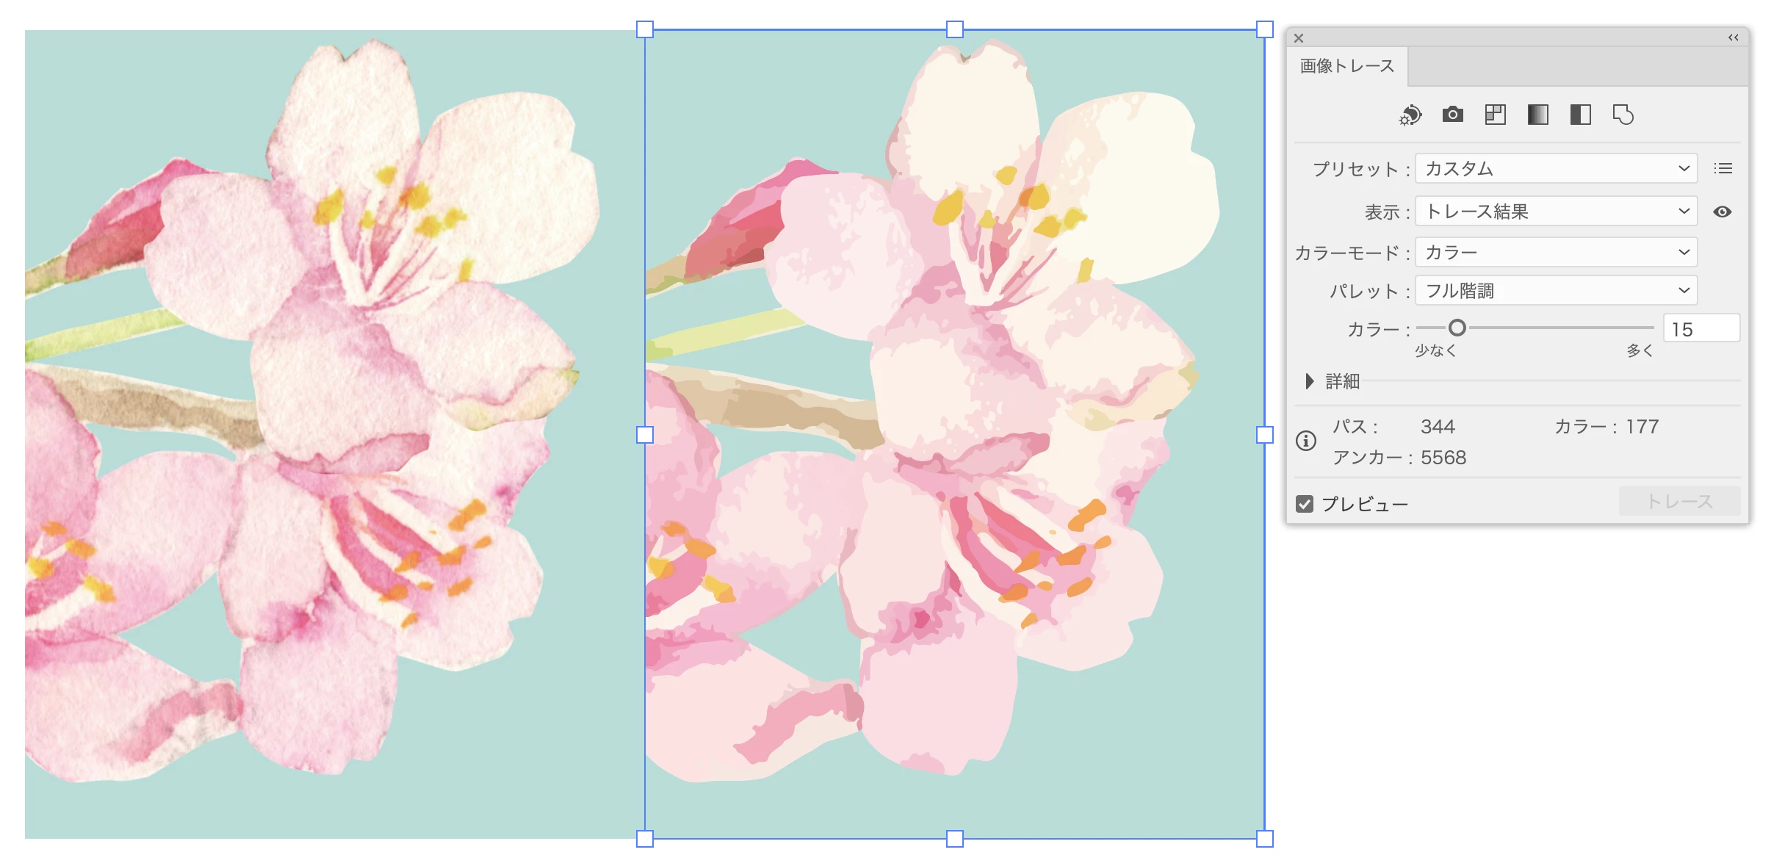
Task: Click the Outline preset icon
Action: [x=1623, y=115]
